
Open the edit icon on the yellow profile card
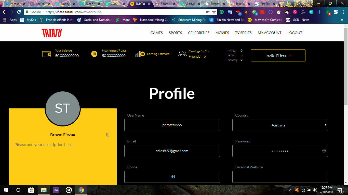(107, 135)
